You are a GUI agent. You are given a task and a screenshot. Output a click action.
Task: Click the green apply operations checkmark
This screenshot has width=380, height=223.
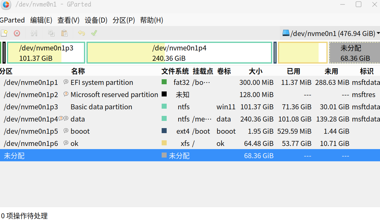point(94,33)
